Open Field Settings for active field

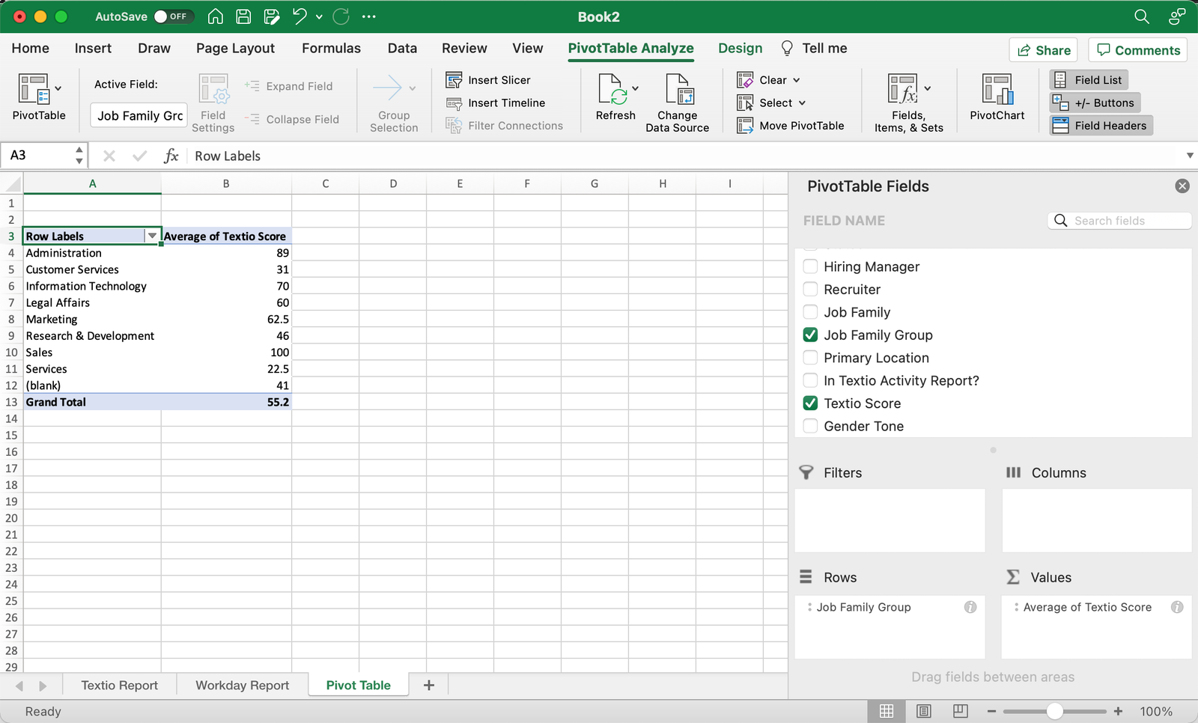pos(213,103)
